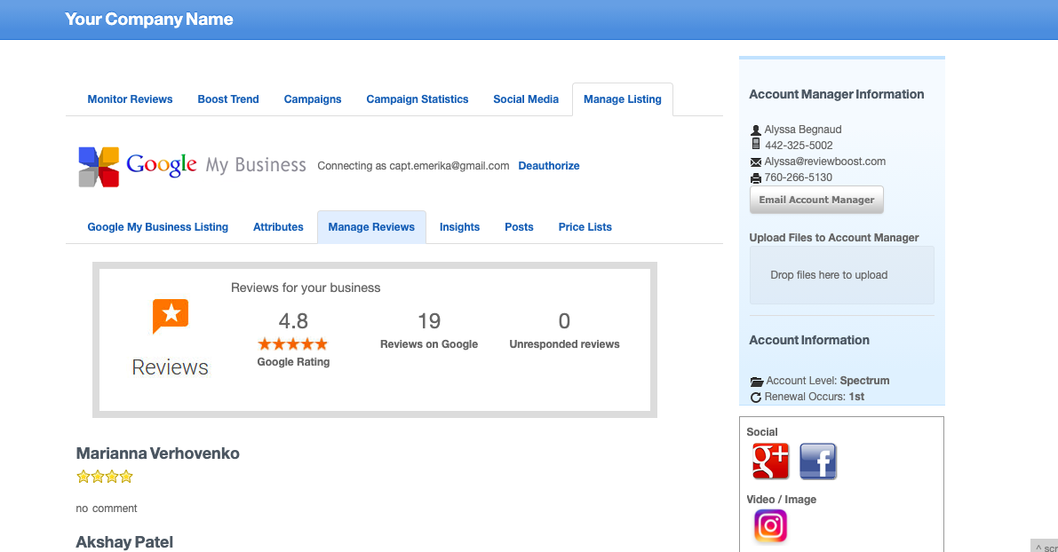The height and width of the screenshot is (552, 1058).
Task: Click the 19 Reviews on Google count
Action: [428, 321]
